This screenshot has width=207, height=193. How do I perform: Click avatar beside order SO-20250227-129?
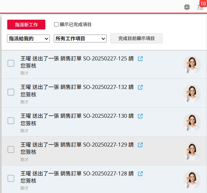[191, 151]
